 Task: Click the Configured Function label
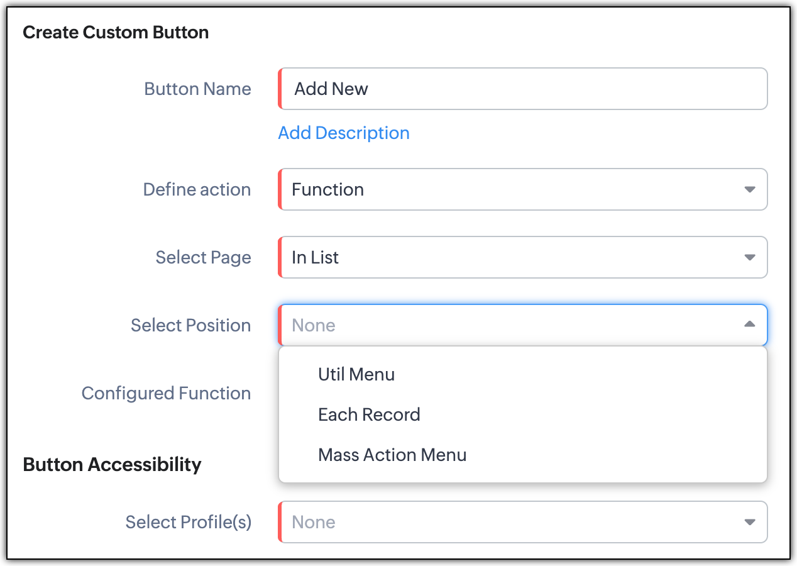click(x=166, y=393)
